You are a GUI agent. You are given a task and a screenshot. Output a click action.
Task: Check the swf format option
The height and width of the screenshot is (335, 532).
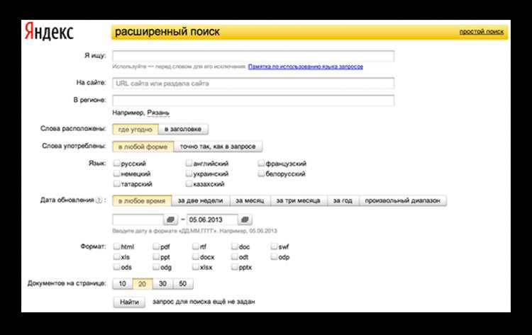coord(274,246)
